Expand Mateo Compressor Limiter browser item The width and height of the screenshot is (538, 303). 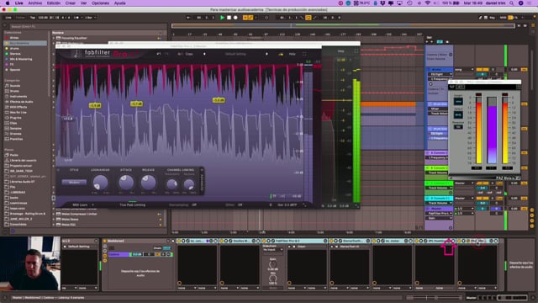click(54, 214)
